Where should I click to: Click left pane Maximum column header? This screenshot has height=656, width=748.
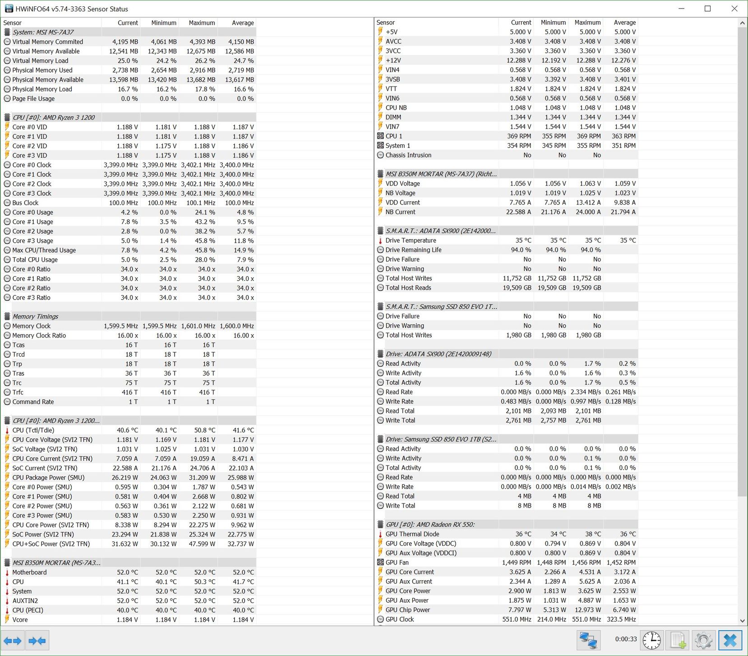point(199,23)
